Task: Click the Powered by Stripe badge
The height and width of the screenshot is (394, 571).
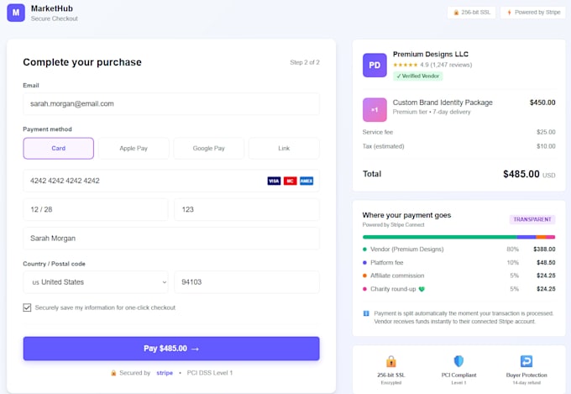Action: 532,13
